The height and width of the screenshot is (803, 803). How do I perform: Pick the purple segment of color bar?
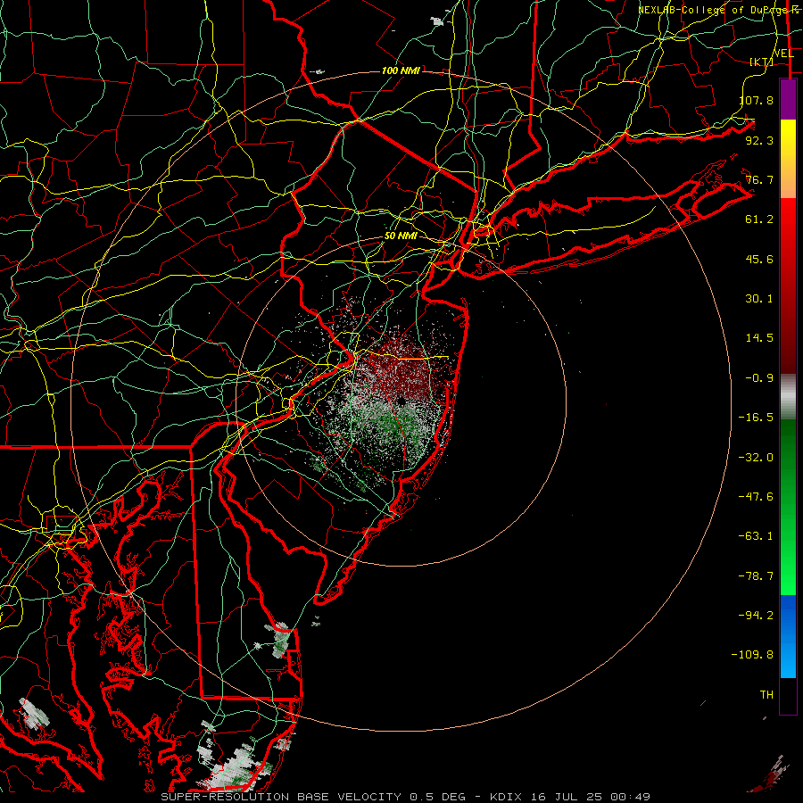(788, 99)
